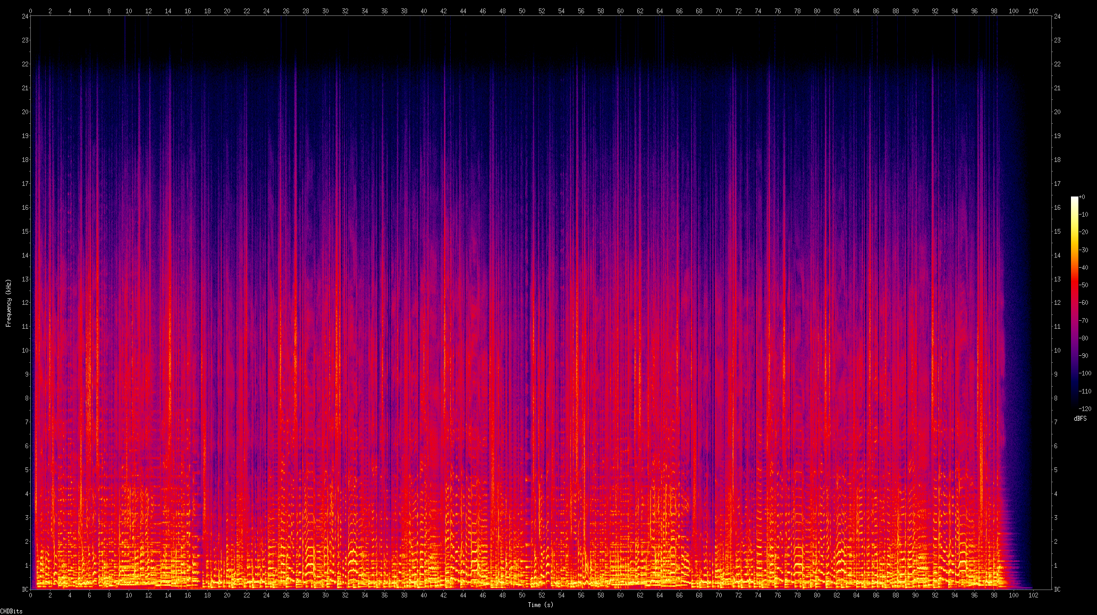Click the 102 second mark on top time axis
The image size is (1097, 615).
1033,11
